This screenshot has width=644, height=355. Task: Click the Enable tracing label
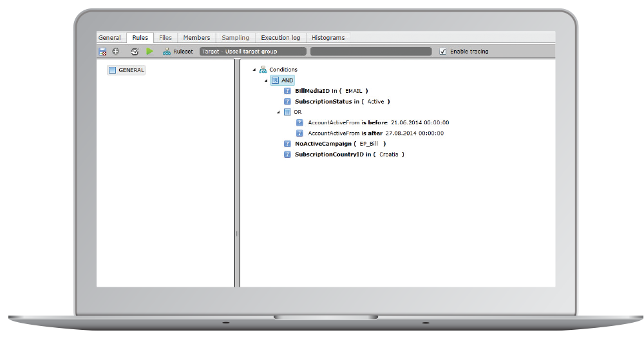469,52
